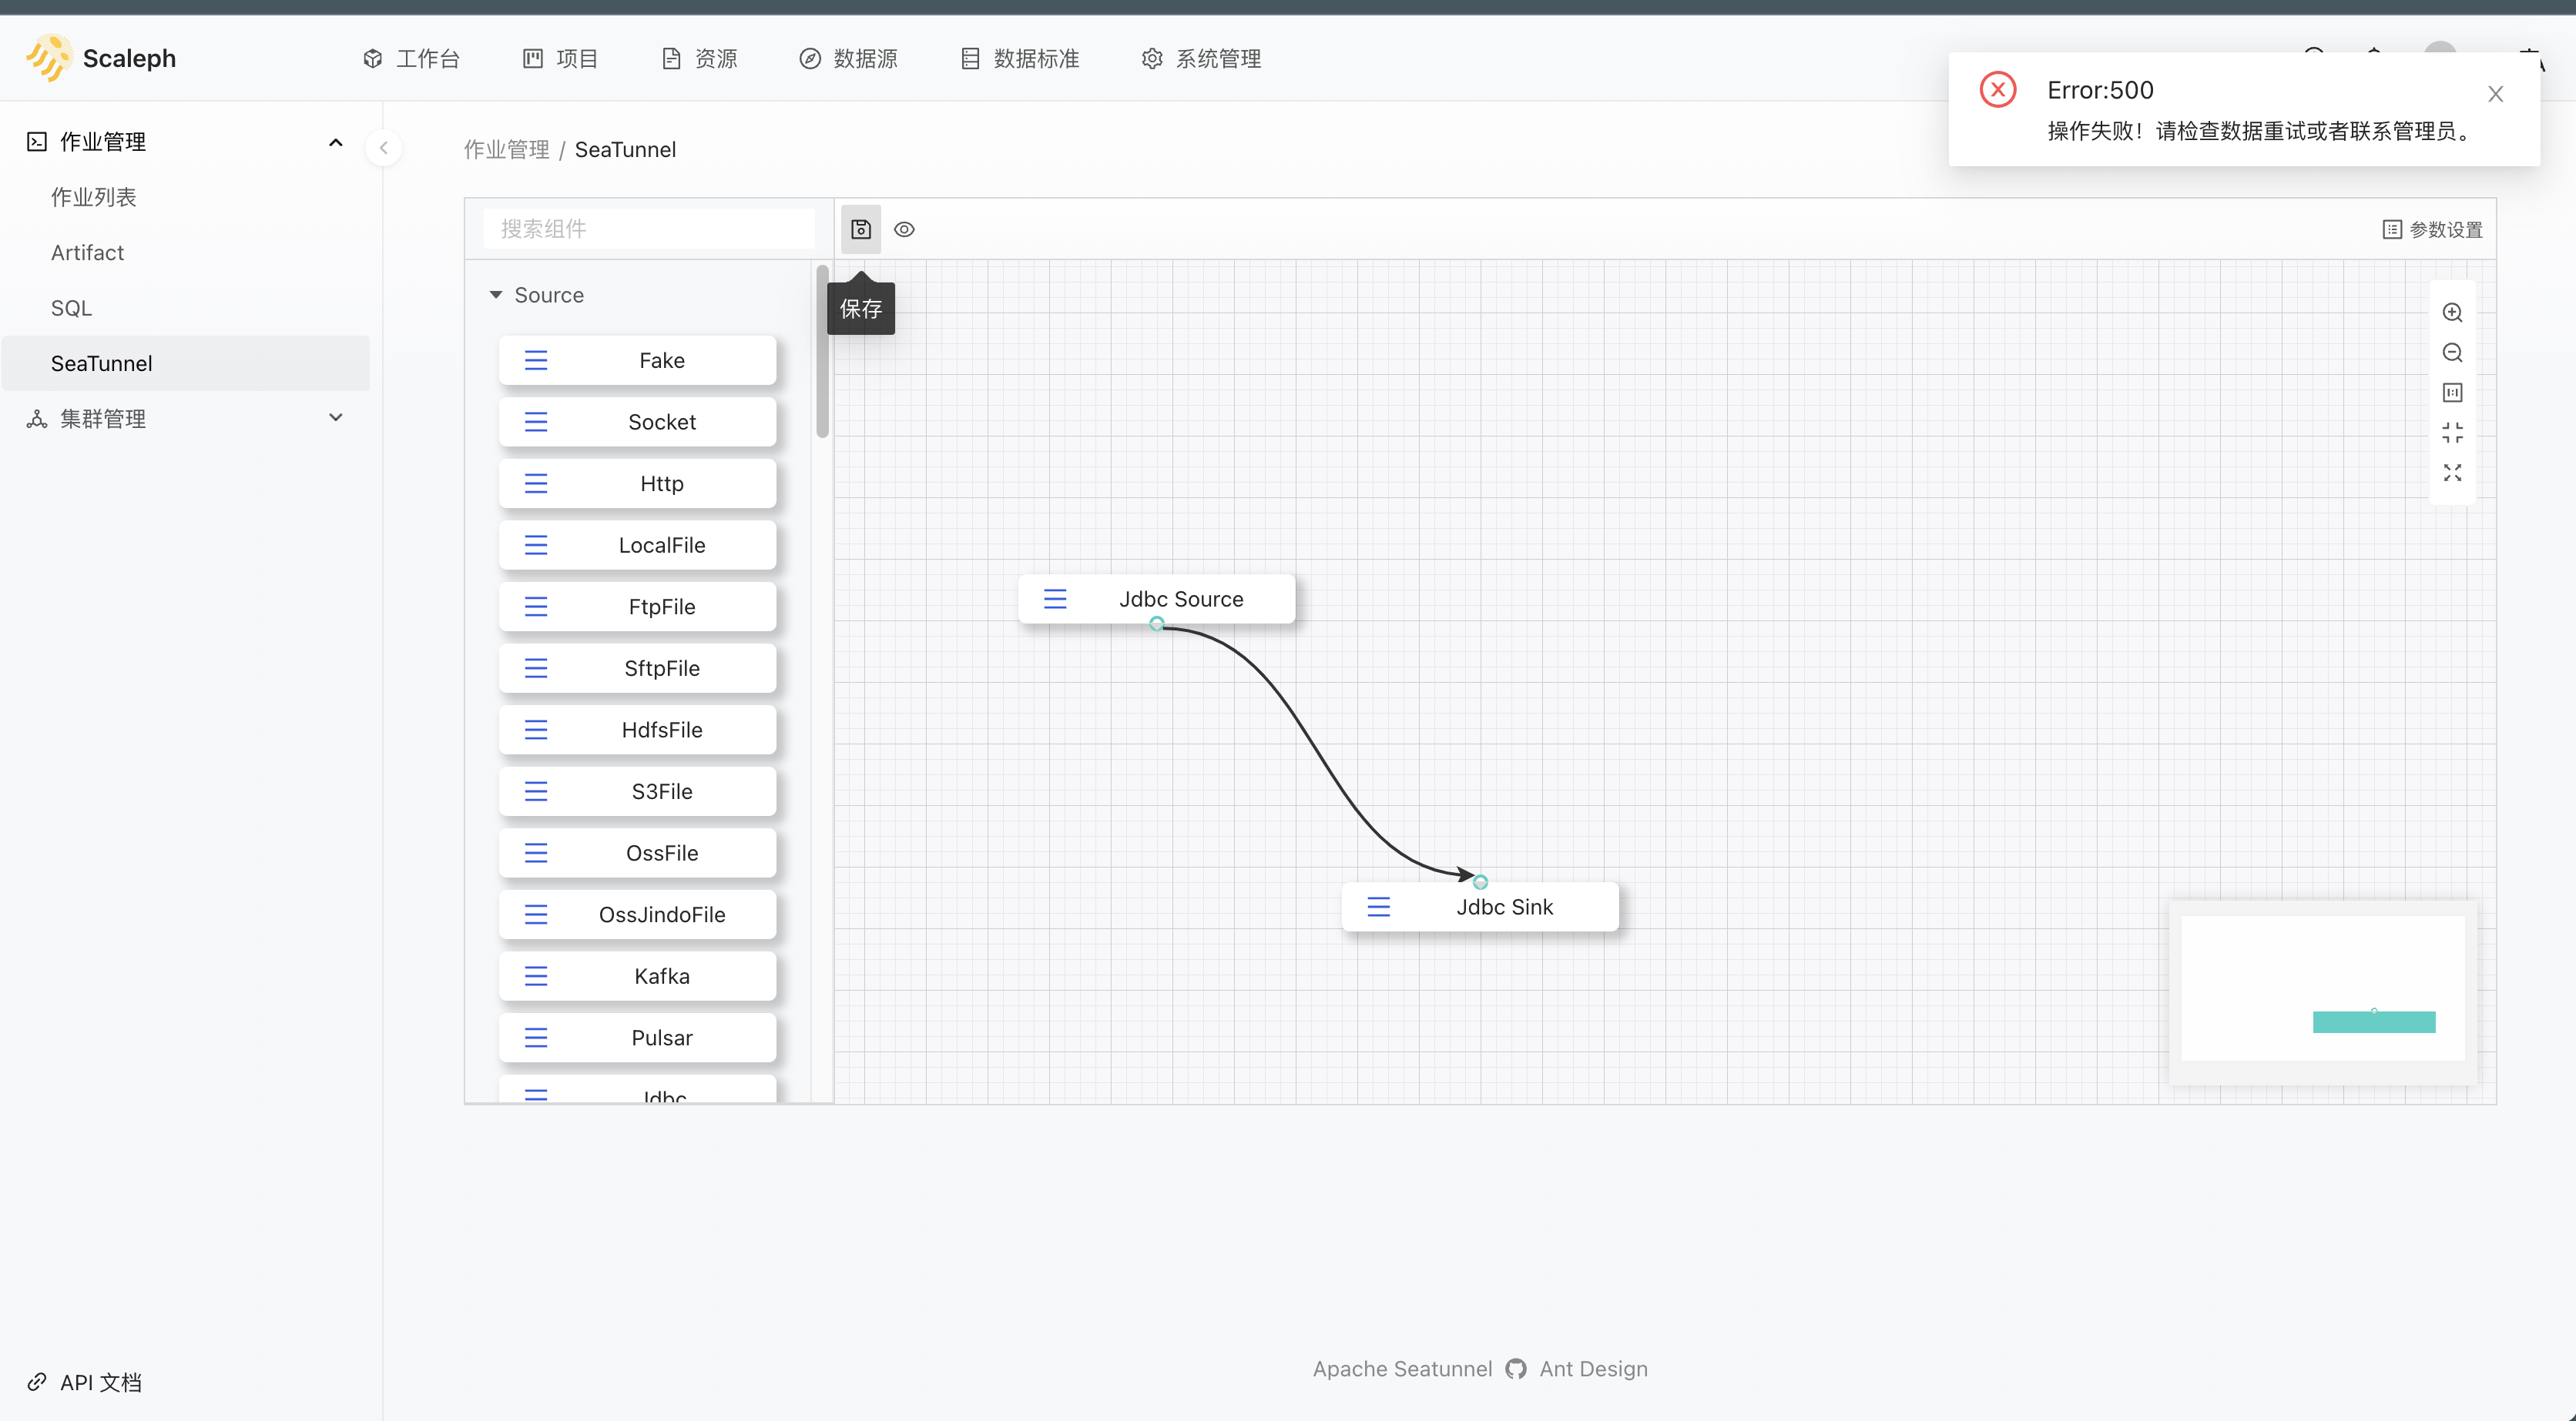Click Jdbc Sink input port

pyautogui.click(x=1480, y=882)
